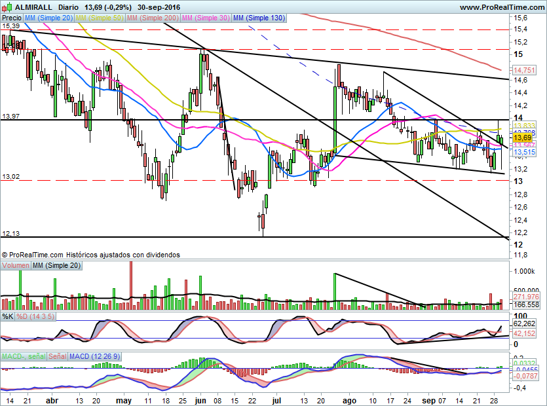
Task: Select the %K stochastic label
Action: pos(8,316)
